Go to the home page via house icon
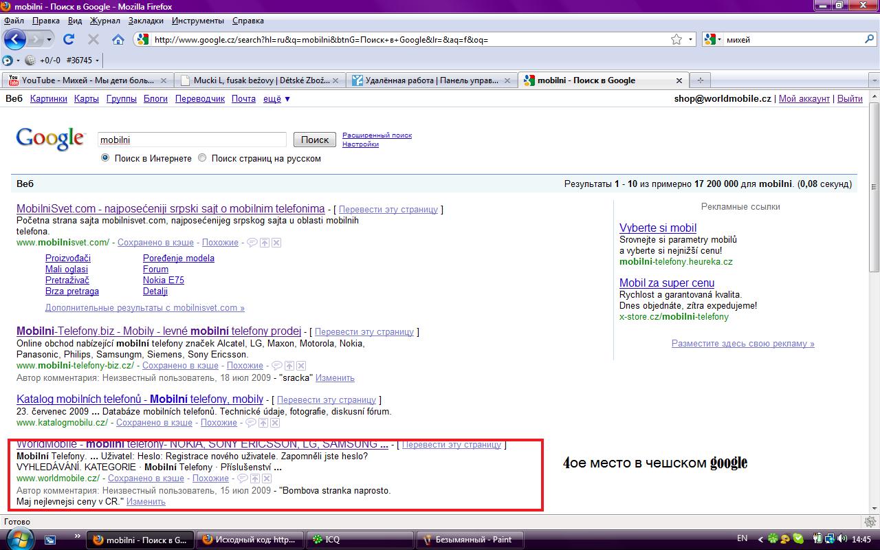 click(x=118, y=39)
